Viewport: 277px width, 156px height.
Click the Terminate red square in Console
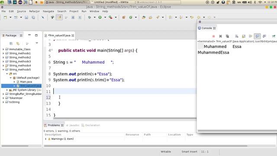(x=213, y=36)
